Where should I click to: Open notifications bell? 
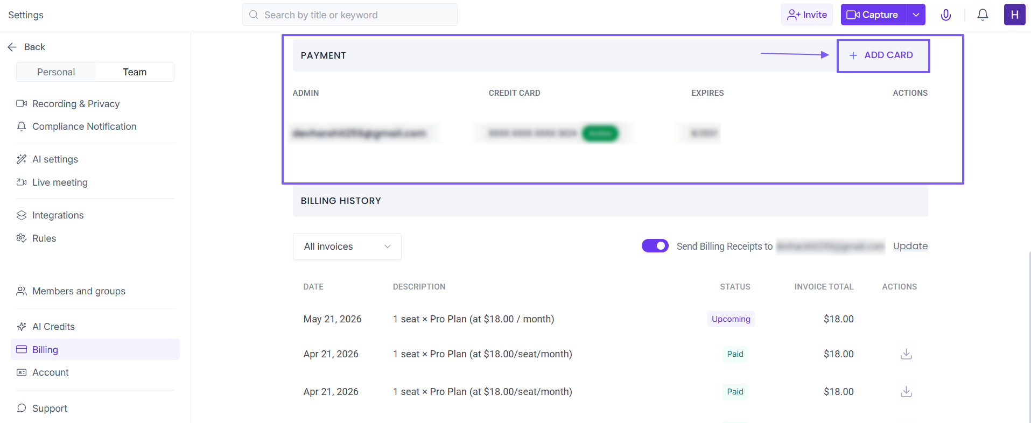983,15
